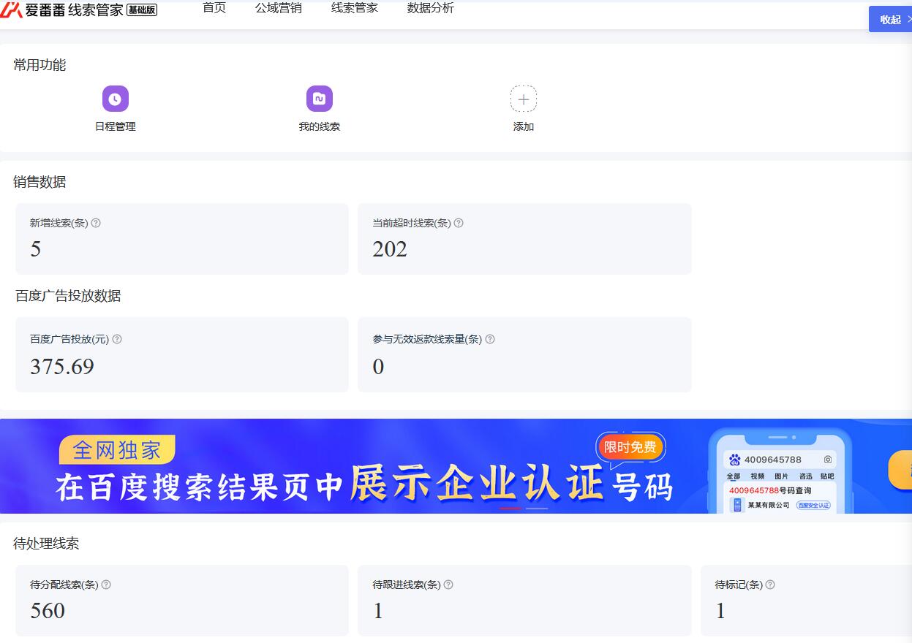Select the second banner carousel indicator
Screen dimensions: 912x643
537,508
